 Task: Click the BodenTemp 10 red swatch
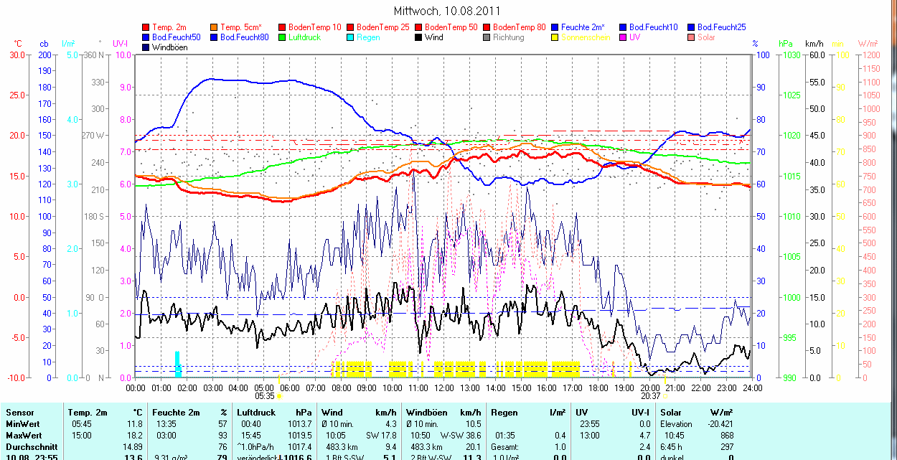point(282,27)
